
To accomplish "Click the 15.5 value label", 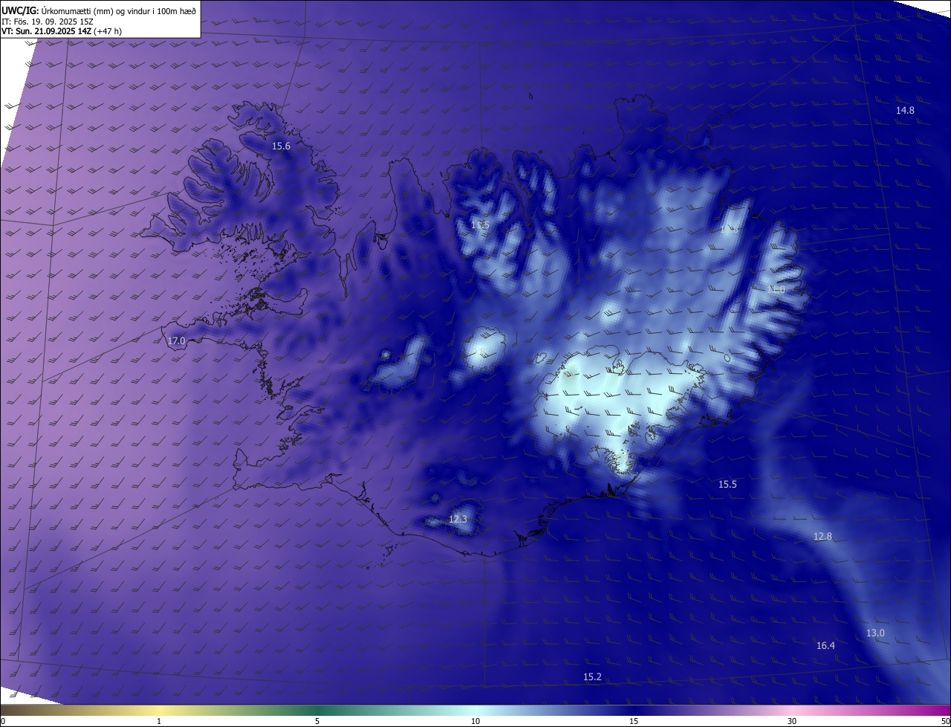I will (727, 484).
